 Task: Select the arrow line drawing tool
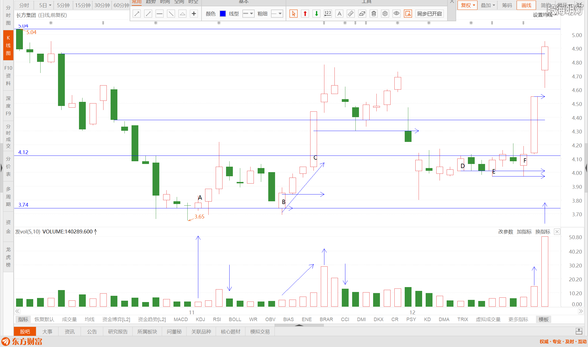tap(137, 14)
